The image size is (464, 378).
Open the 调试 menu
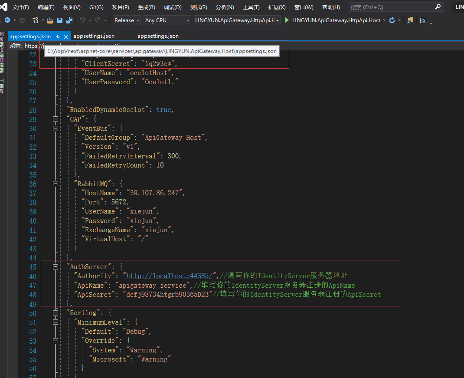coord(172,7)
